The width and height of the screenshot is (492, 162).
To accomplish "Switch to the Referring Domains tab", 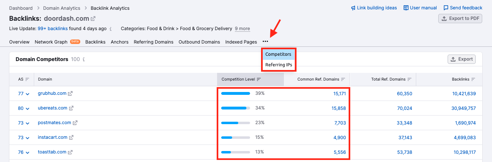I will pos(154,42).
